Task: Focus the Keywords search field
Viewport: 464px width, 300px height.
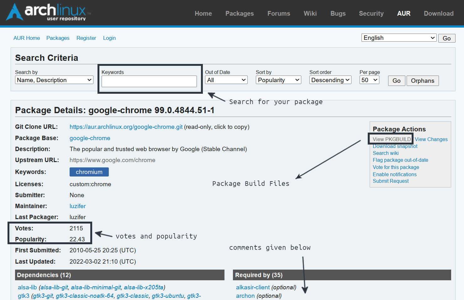Action: coord(149,81)
